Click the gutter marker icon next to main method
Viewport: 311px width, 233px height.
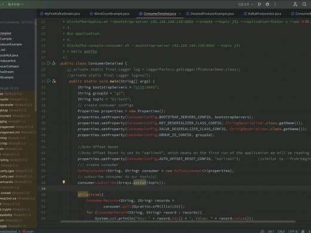54,81
